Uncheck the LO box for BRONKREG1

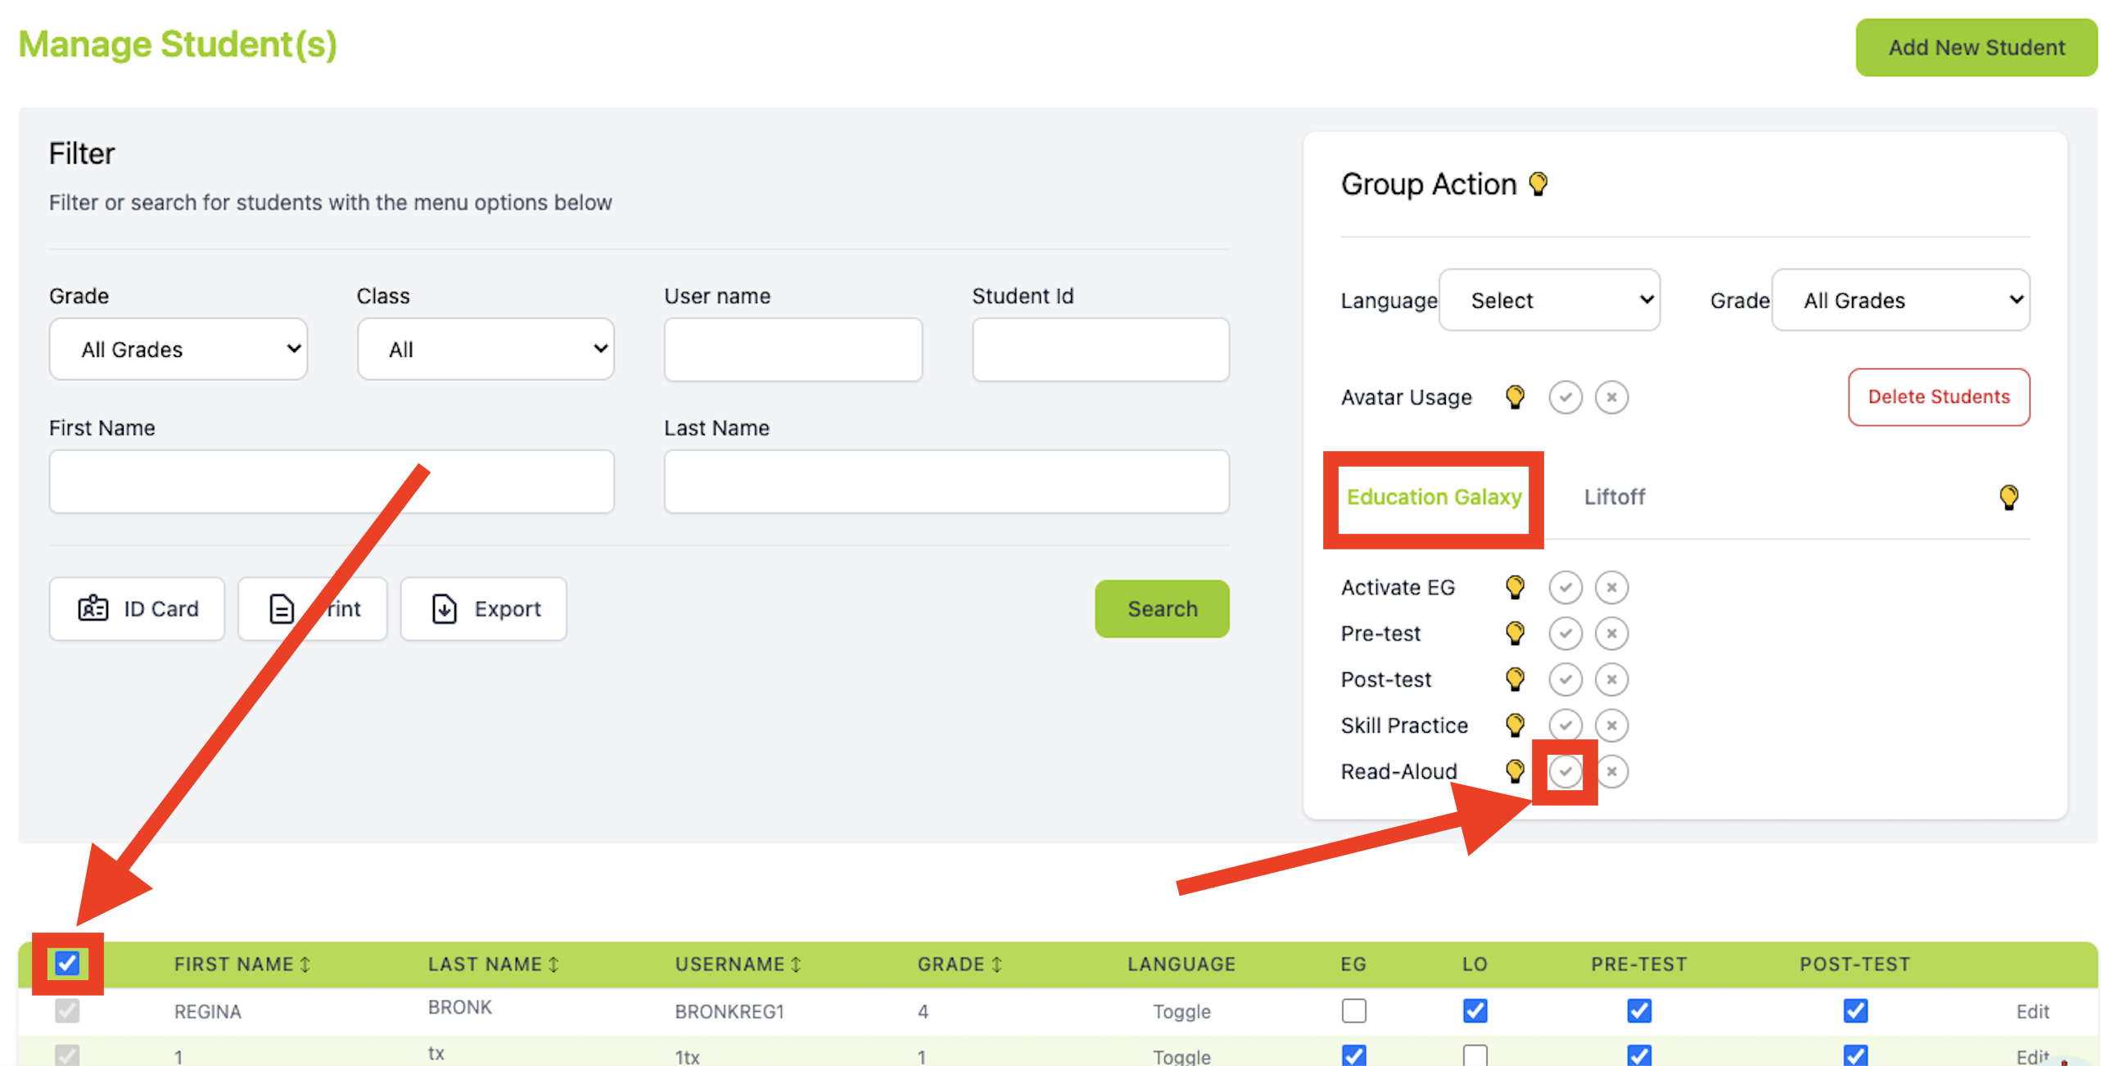point(1475,1010)
